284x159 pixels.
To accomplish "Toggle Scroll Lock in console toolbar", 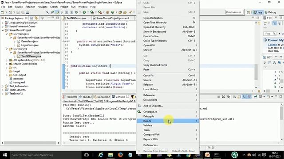I will point(239,97).
